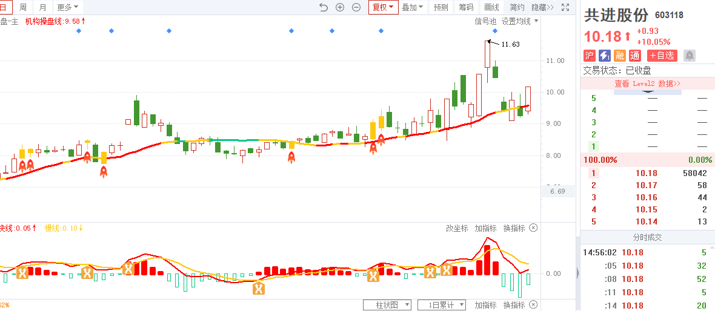Select bid row 1 with 58042 volume
This screenshot has width=715, height=311.
648,173
